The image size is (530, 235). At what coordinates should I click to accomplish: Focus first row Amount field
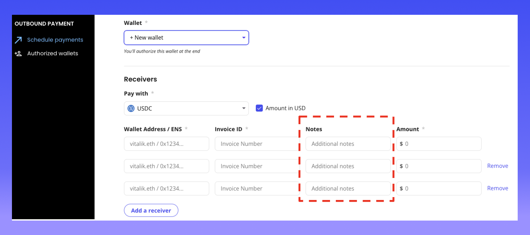439,144
